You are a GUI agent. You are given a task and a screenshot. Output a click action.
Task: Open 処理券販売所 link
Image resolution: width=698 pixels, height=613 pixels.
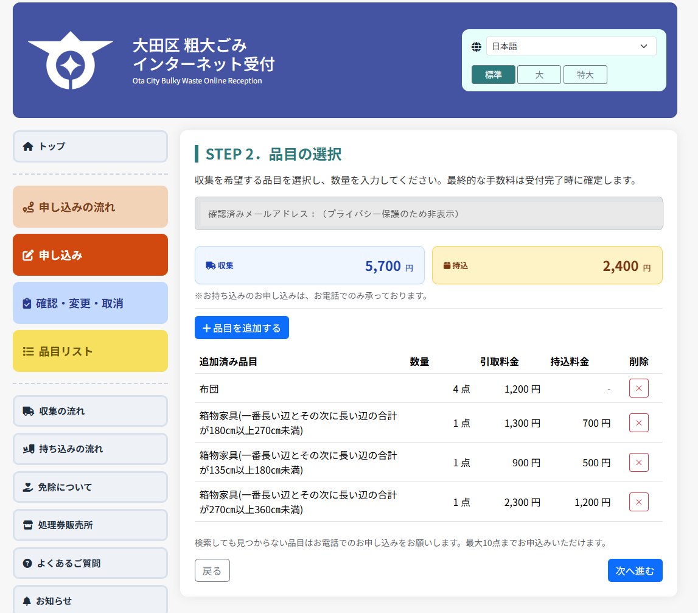click(90, 525)
